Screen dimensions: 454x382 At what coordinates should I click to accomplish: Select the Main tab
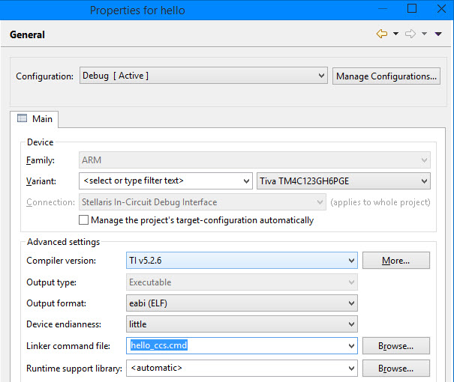(x=35, y=119)
